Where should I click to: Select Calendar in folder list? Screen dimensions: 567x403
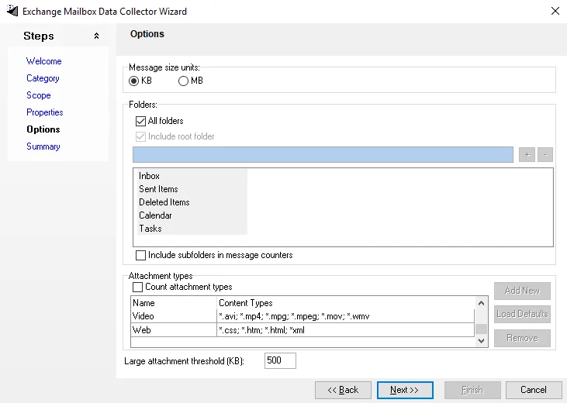155,215
